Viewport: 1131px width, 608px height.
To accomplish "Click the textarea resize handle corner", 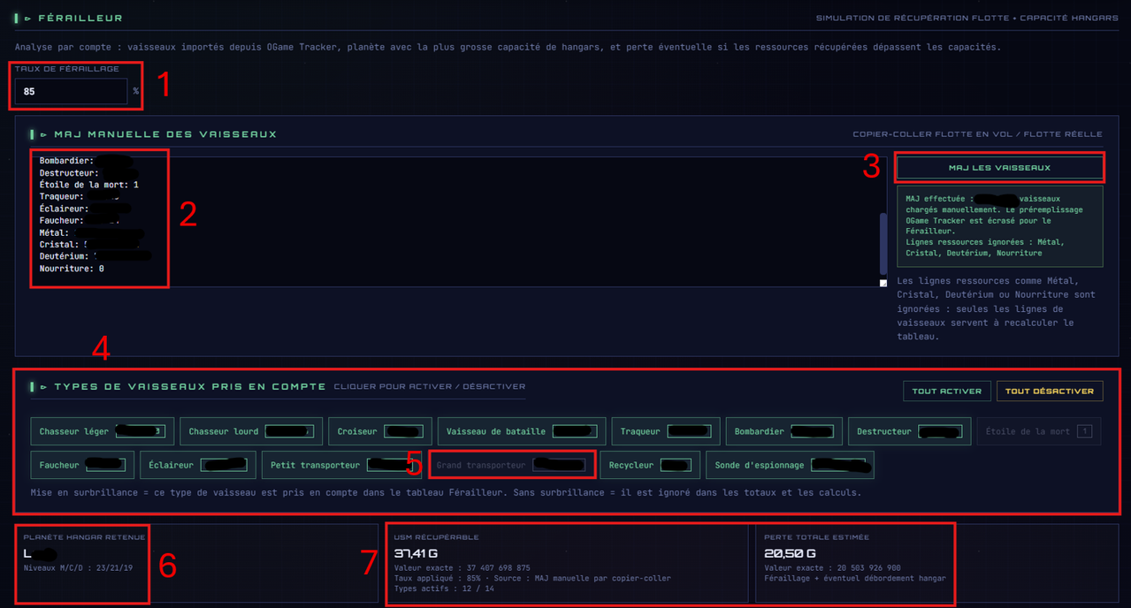I will (x=883, y=283).
